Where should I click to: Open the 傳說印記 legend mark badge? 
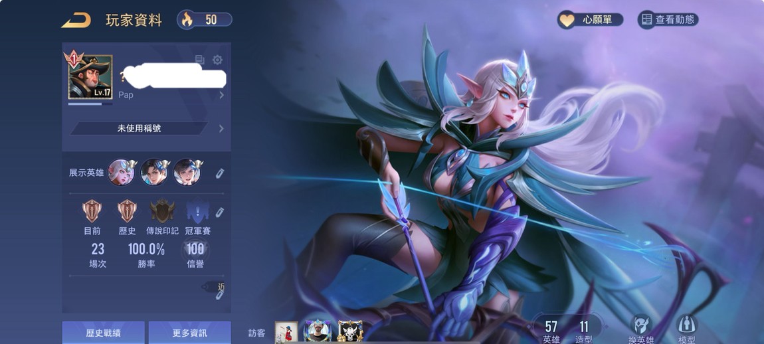click(162, 211)
